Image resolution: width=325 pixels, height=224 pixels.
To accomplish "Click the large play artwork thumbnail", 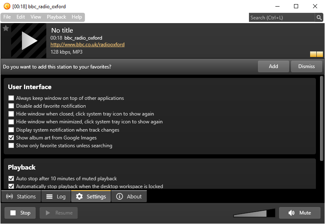I will coord(29,40).
